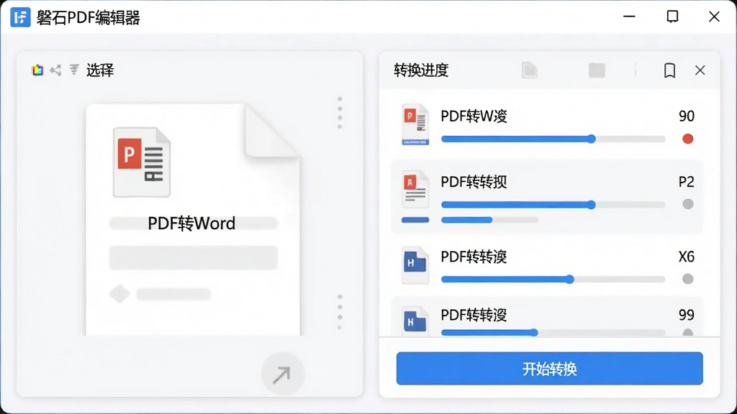
Task: Click the colorful folder icon beside 选择
Action: pos(37,70)
